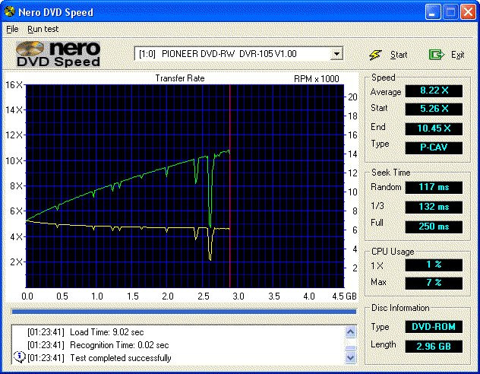The width and height of the screenshot is (480, 374).
Task: Click the Transfer Rate graph title
Action: pos(180,78)
